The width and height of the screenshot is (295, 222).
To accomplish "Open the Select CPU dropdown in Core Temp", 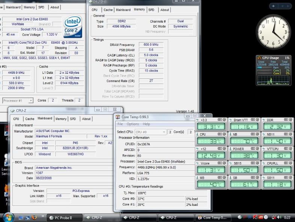I will [151, 132].
